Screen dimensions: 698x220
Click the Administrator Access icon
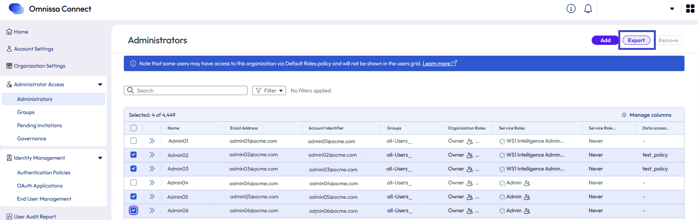click(9, 84)
